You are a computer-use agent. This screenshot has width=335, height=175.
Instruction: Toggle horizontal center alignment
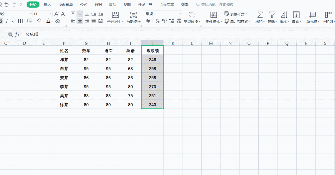click(80, 21)
